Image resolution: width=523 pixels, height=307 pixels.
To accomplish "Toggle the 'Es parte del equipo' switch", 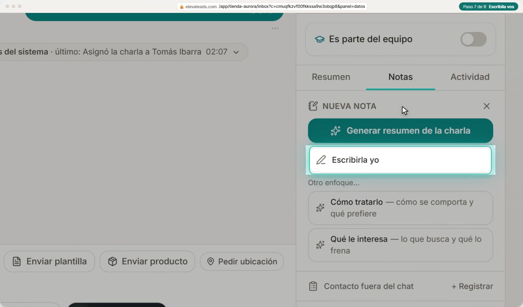I will [473, 39].
